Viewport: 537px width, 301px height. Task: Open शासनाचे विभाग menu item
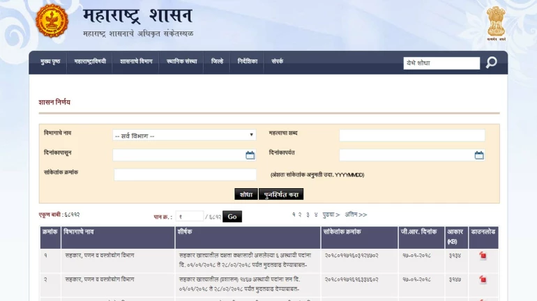136,62
